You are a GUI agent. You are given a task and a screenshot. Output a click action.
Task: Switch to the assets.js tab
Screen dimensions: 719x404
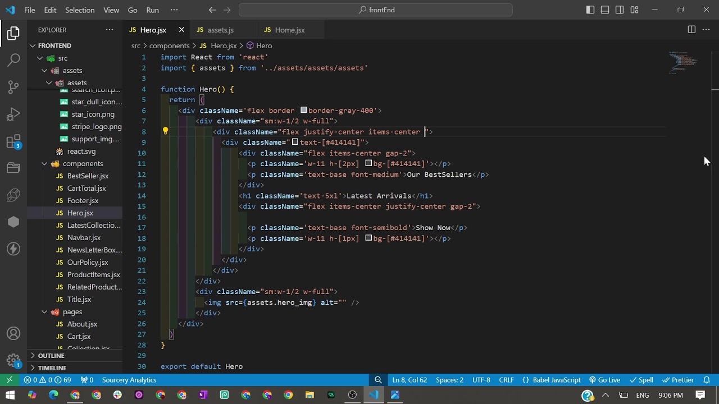tap(220, 30)
